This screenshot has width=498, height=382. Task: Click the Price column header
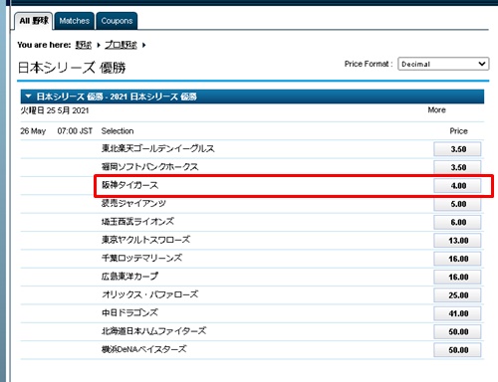point(458,131)
